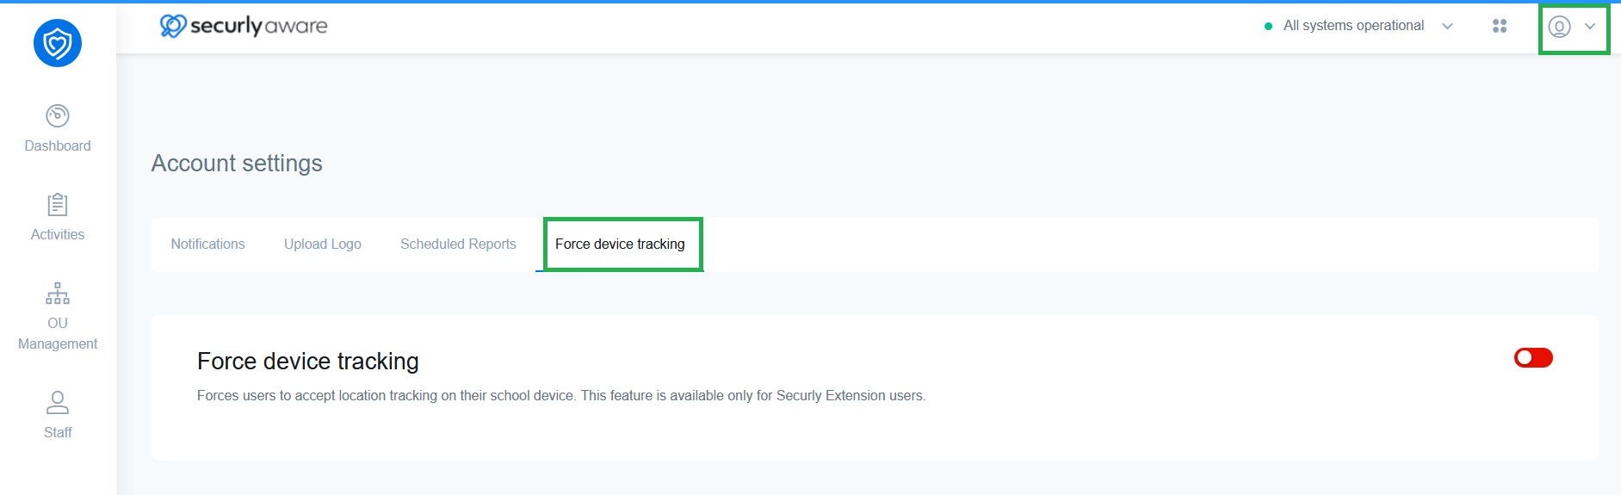Click the user profile avatar icon
Viewport: 1621px width, 495px height.
[1559, 27]
